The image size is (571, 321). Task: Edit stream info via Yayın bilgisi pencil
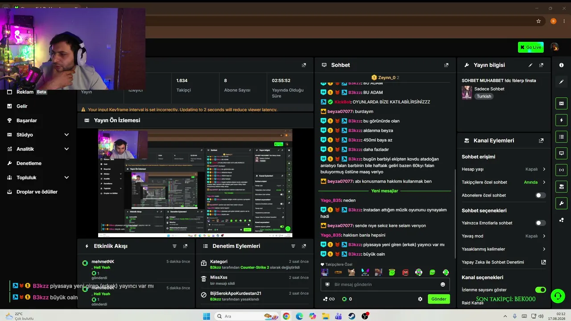530,65
